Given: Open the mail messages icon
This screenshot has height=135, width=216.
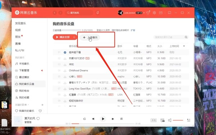Looking at the screenshot, I should coord(161,13).
